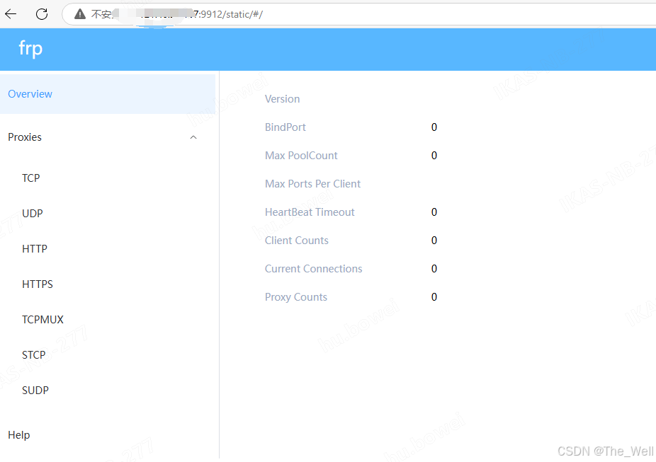
Task: Open the Overview menu item
Action: tap(108, 94)
